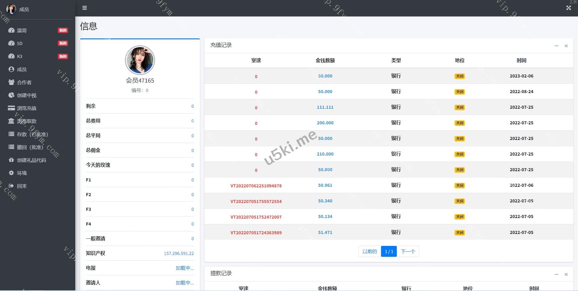Click the 浏览取款 bank icon

click(11, 121)
